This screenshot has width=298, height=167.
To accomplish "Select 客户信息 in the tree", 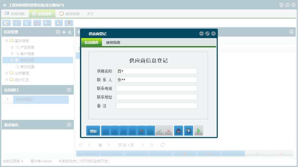I will [27, 54].
